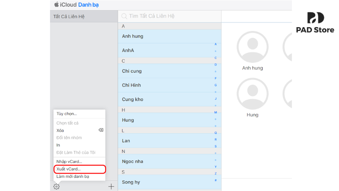This screenshot has width=339, height=191.
Task: Choose Làm mới danh bạ
Action: [x=72, y=177]
